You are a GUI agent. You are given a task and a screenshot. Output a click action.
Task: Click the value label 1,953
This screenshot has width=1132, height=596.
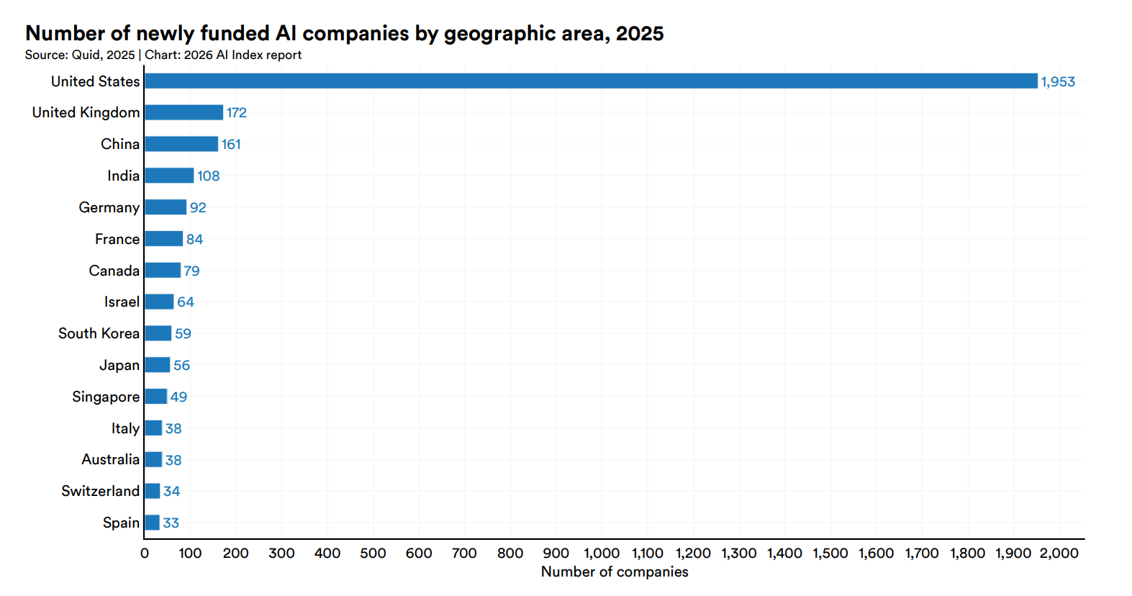(x=1057, y=82)
